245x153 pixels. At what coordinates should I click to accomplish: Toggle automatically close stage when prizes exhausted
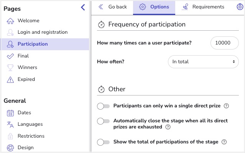coord(103,121)
